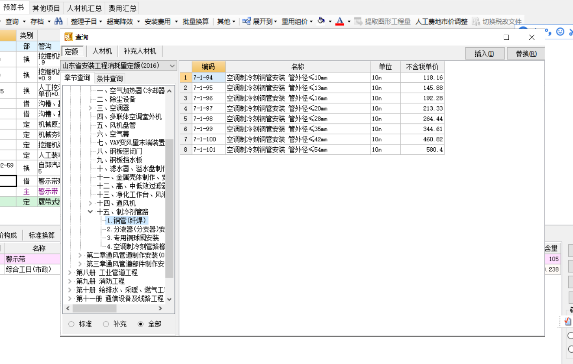This screenshot has width=573, height=364.
Task: Select the 标准 radio button
Action: [x=71, y=324]
